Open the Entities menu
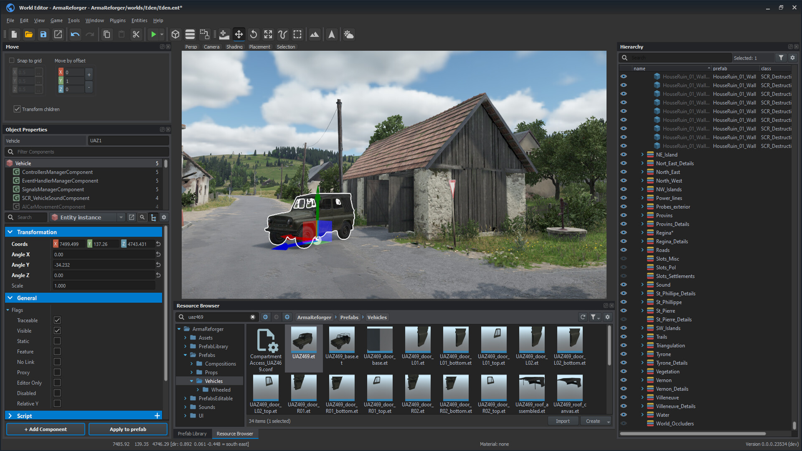Viewport: 802px width, 451px height. pyautogui.click(x=139, y=20)
